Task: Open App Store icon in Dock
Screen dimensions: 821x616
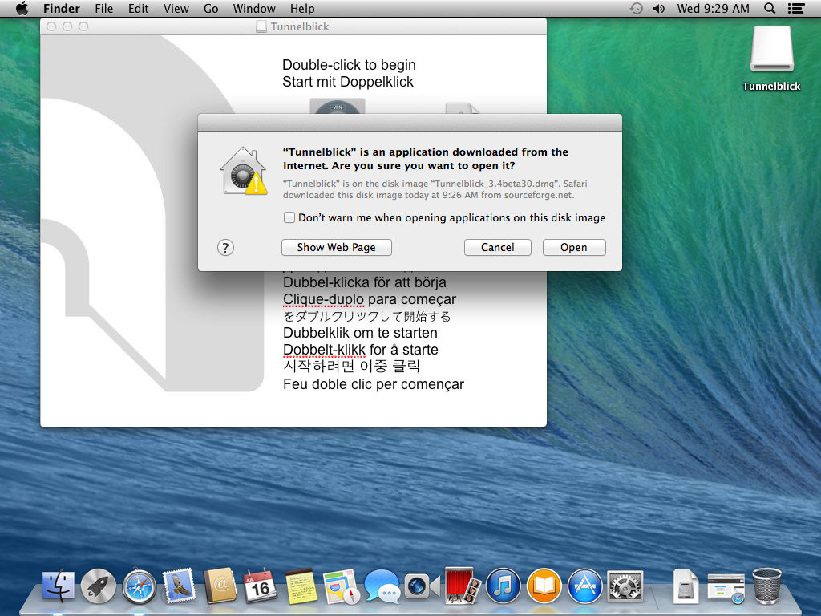Action: pos(584,586)
